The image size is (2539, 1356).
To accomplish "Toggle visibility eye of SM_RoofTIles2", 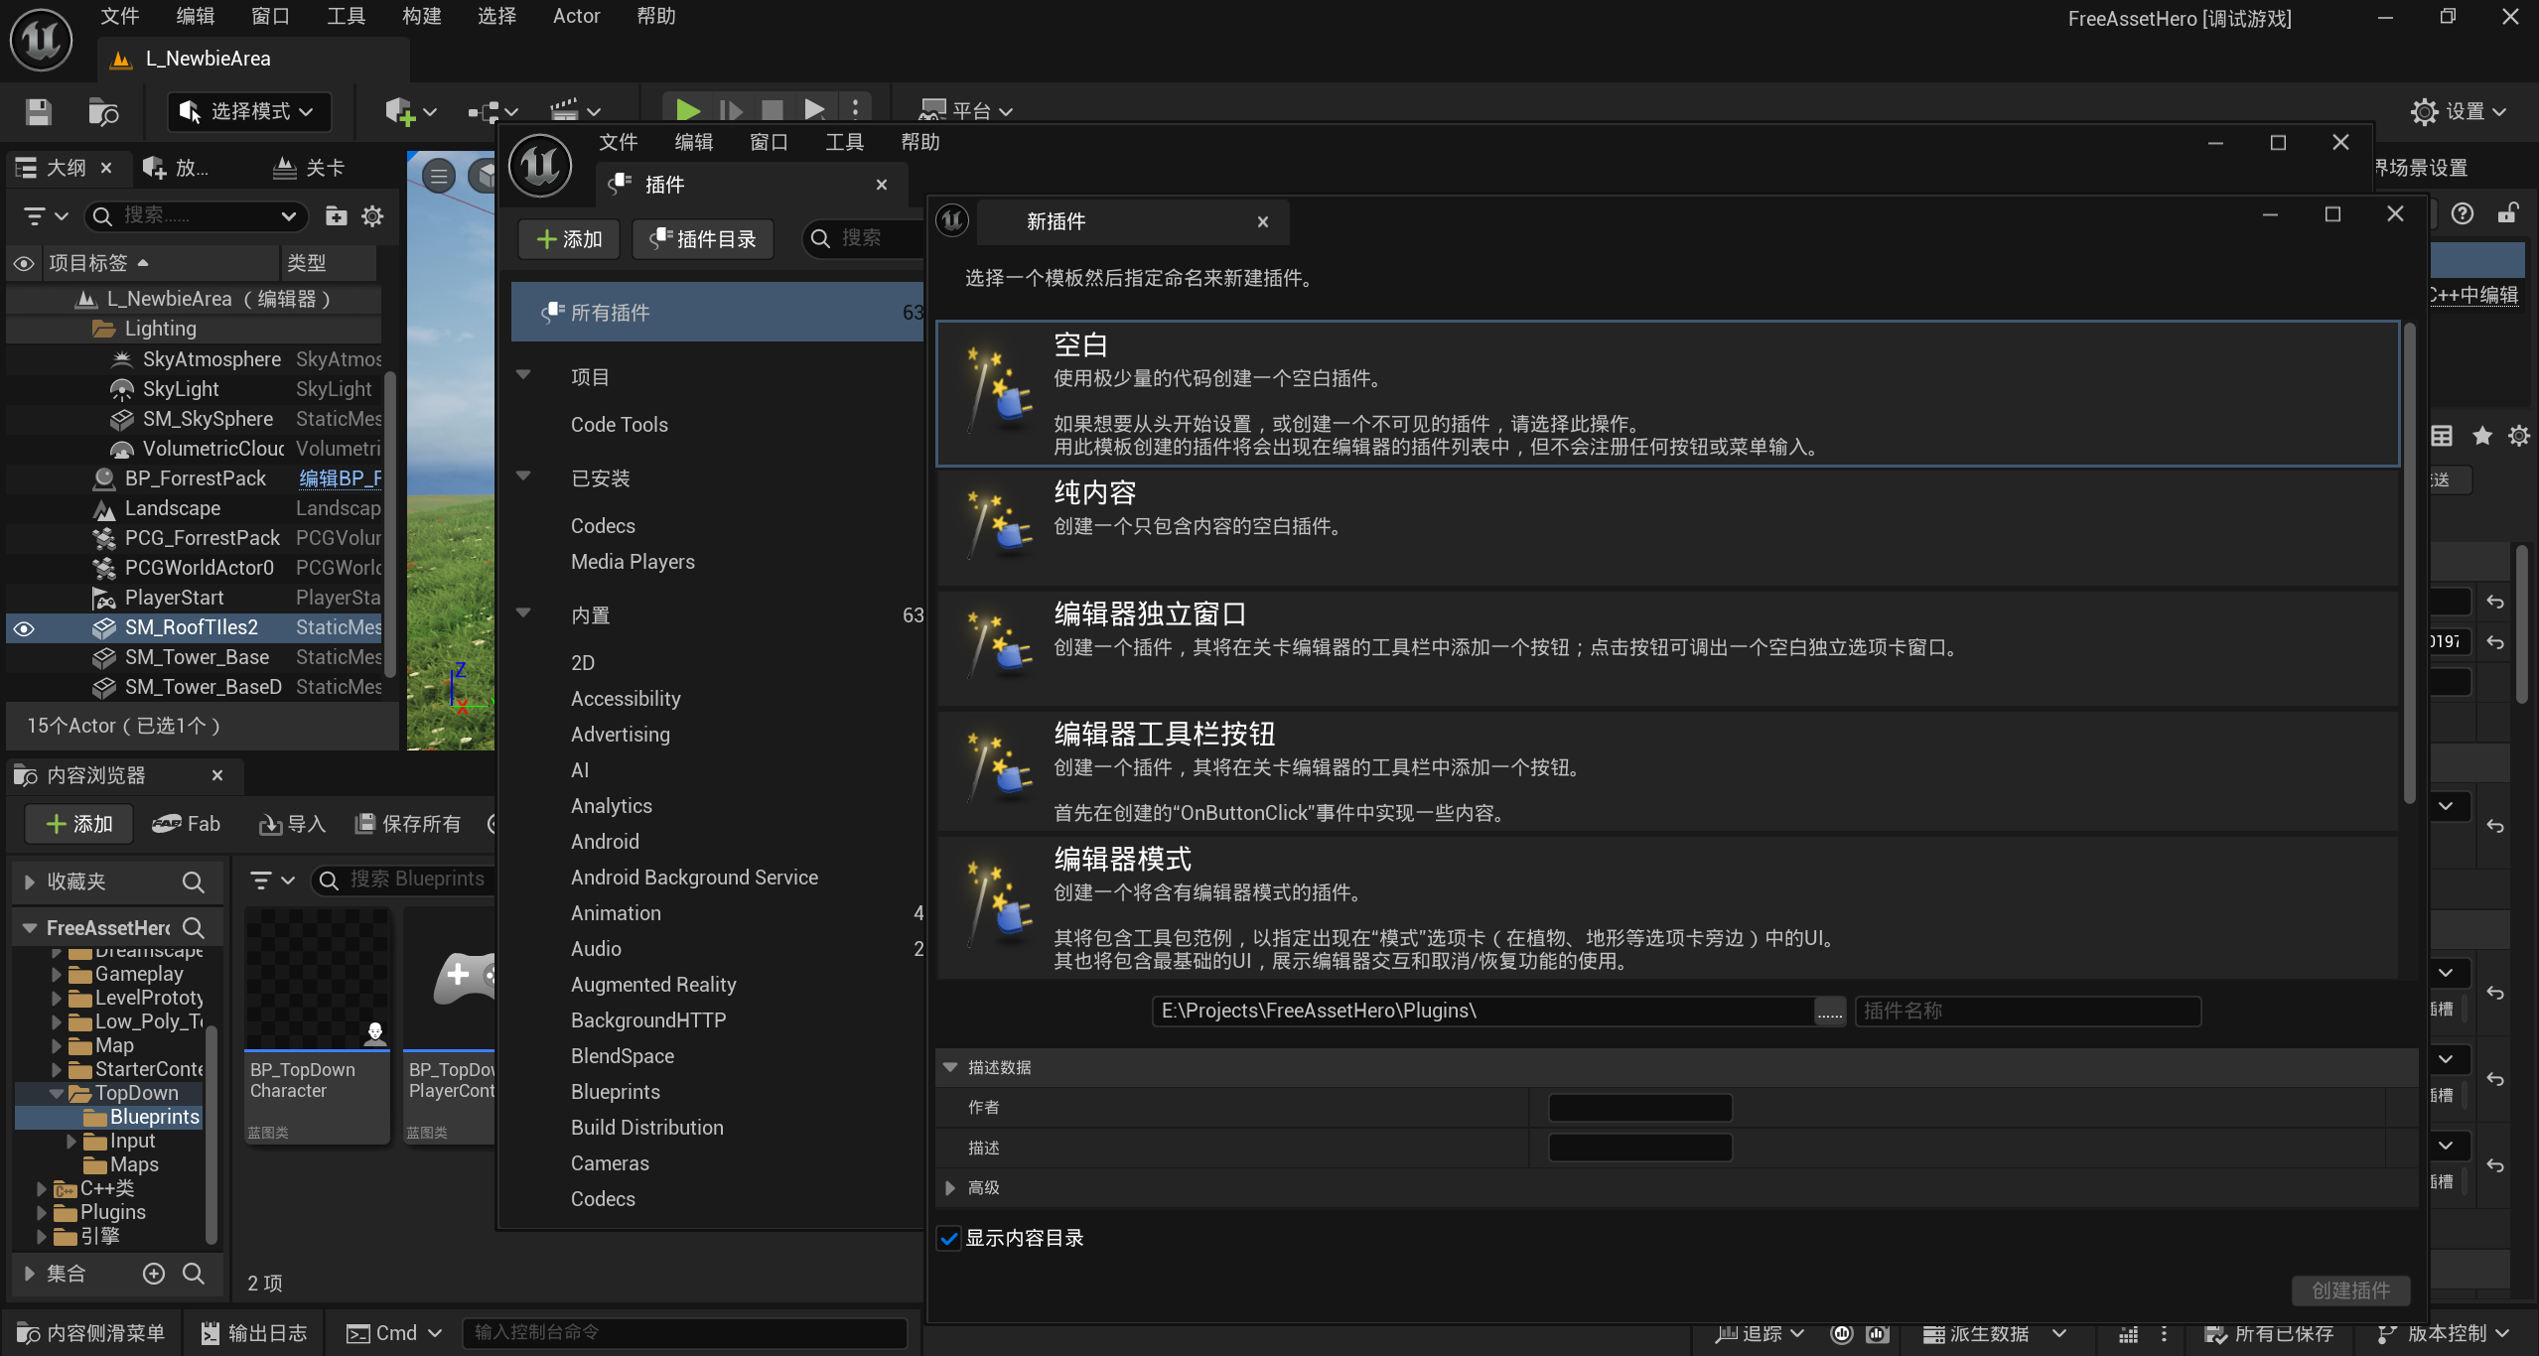I will pos(24,628).
